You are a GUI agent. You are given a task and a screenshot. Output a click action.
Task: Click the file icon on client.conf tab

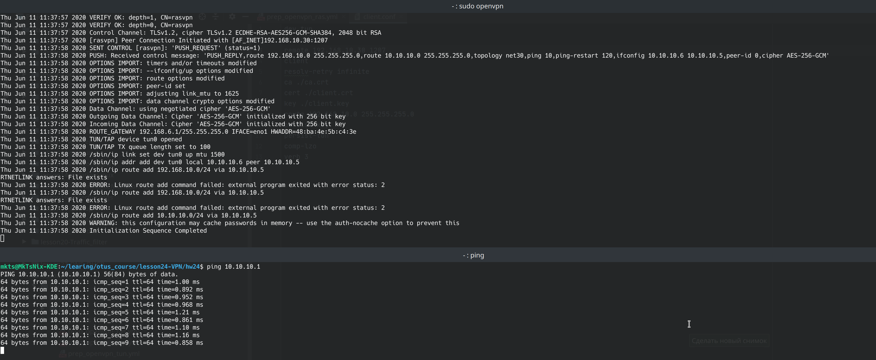tap(357, 17)
